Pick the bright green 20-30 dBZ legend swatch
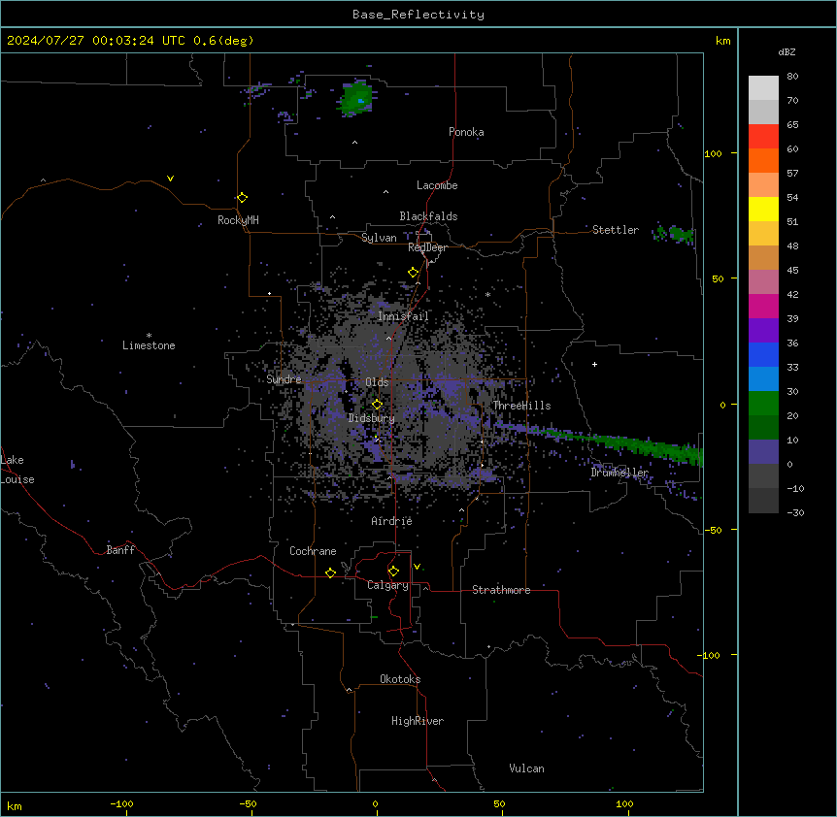Screen dimensions: 837x817 point(763,404)
